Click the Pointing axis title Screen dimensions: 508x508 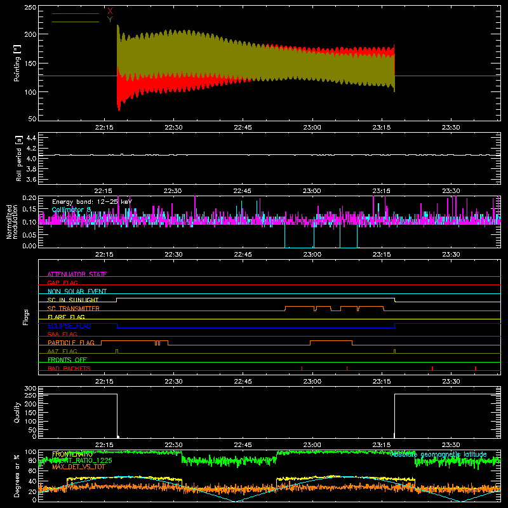(17, 63)
